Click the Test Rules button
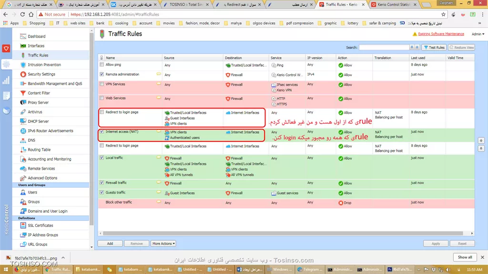Screen dimensions: 488x274 point(434,48)
